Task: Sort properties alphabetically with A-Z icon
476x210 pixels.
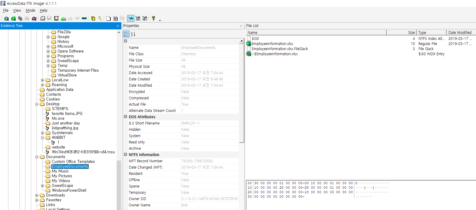Action: point(133,34)
